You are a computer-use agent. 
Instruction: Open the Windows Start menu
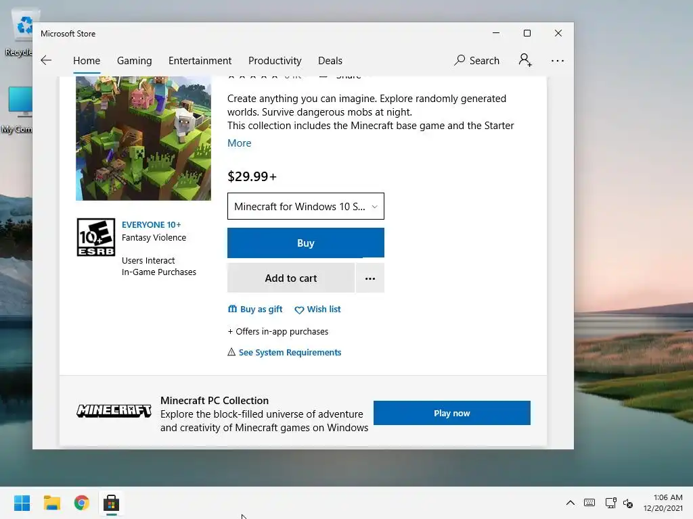tap(22, 503)
